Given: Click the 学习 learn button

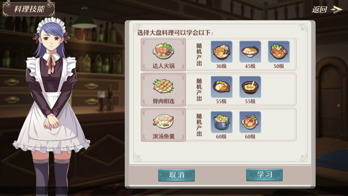Looking at the screenshot, I should (264, 175).
